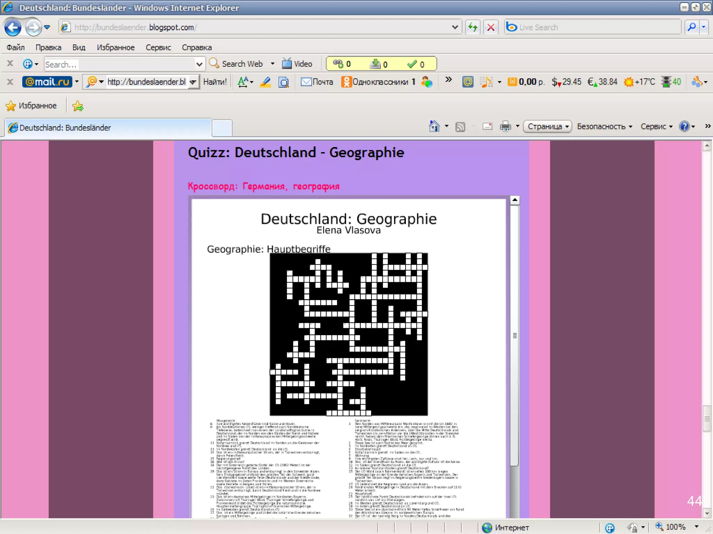Click the Back navigation arrow button
The width and height of the screenshot is (713, 534).
tap(13, 27)
